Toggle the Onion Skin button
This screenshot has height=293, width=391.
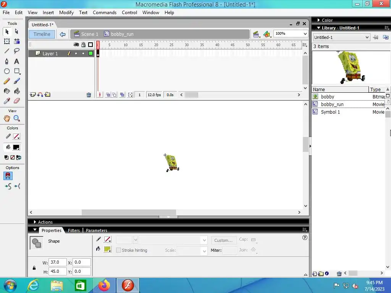108,95
